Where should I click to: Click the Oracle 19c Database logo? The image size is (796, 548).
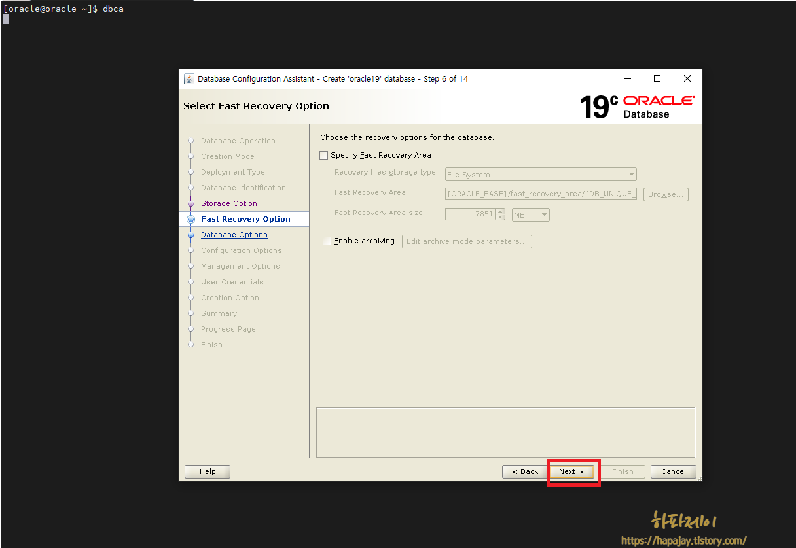point(637,107)
